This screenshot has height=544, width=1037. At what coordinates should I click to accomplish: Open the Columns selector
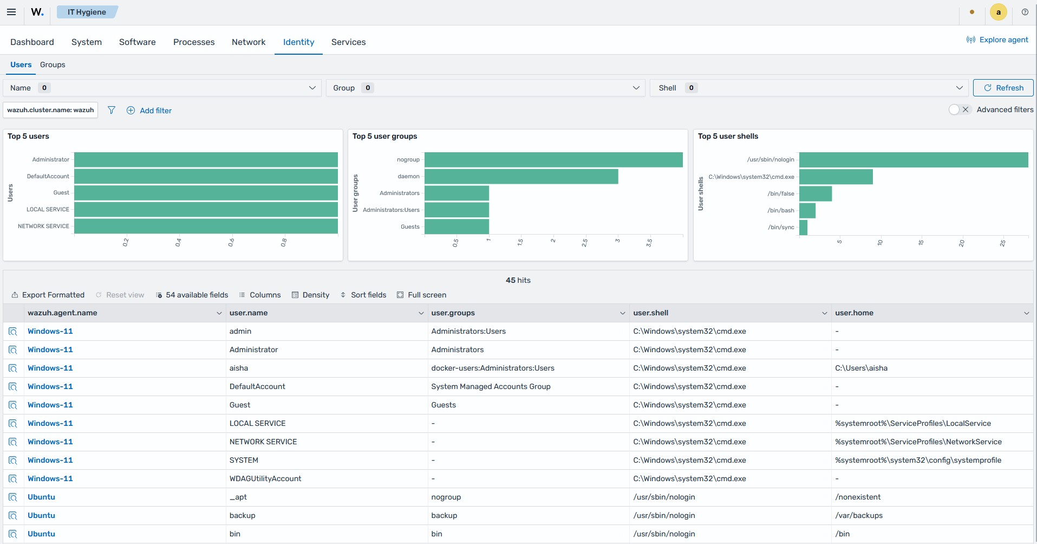(x=260, y=295)
